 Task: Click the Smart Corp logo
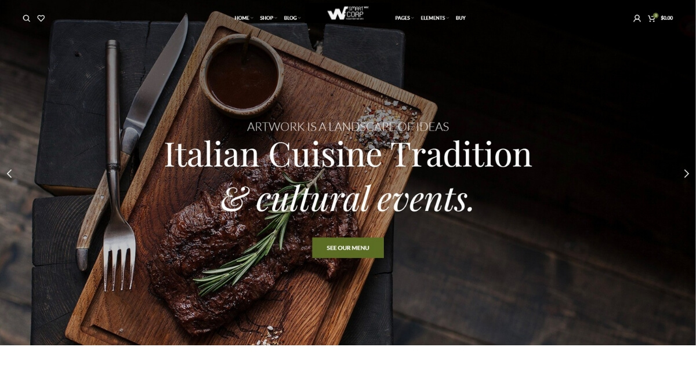click(347, 13)
